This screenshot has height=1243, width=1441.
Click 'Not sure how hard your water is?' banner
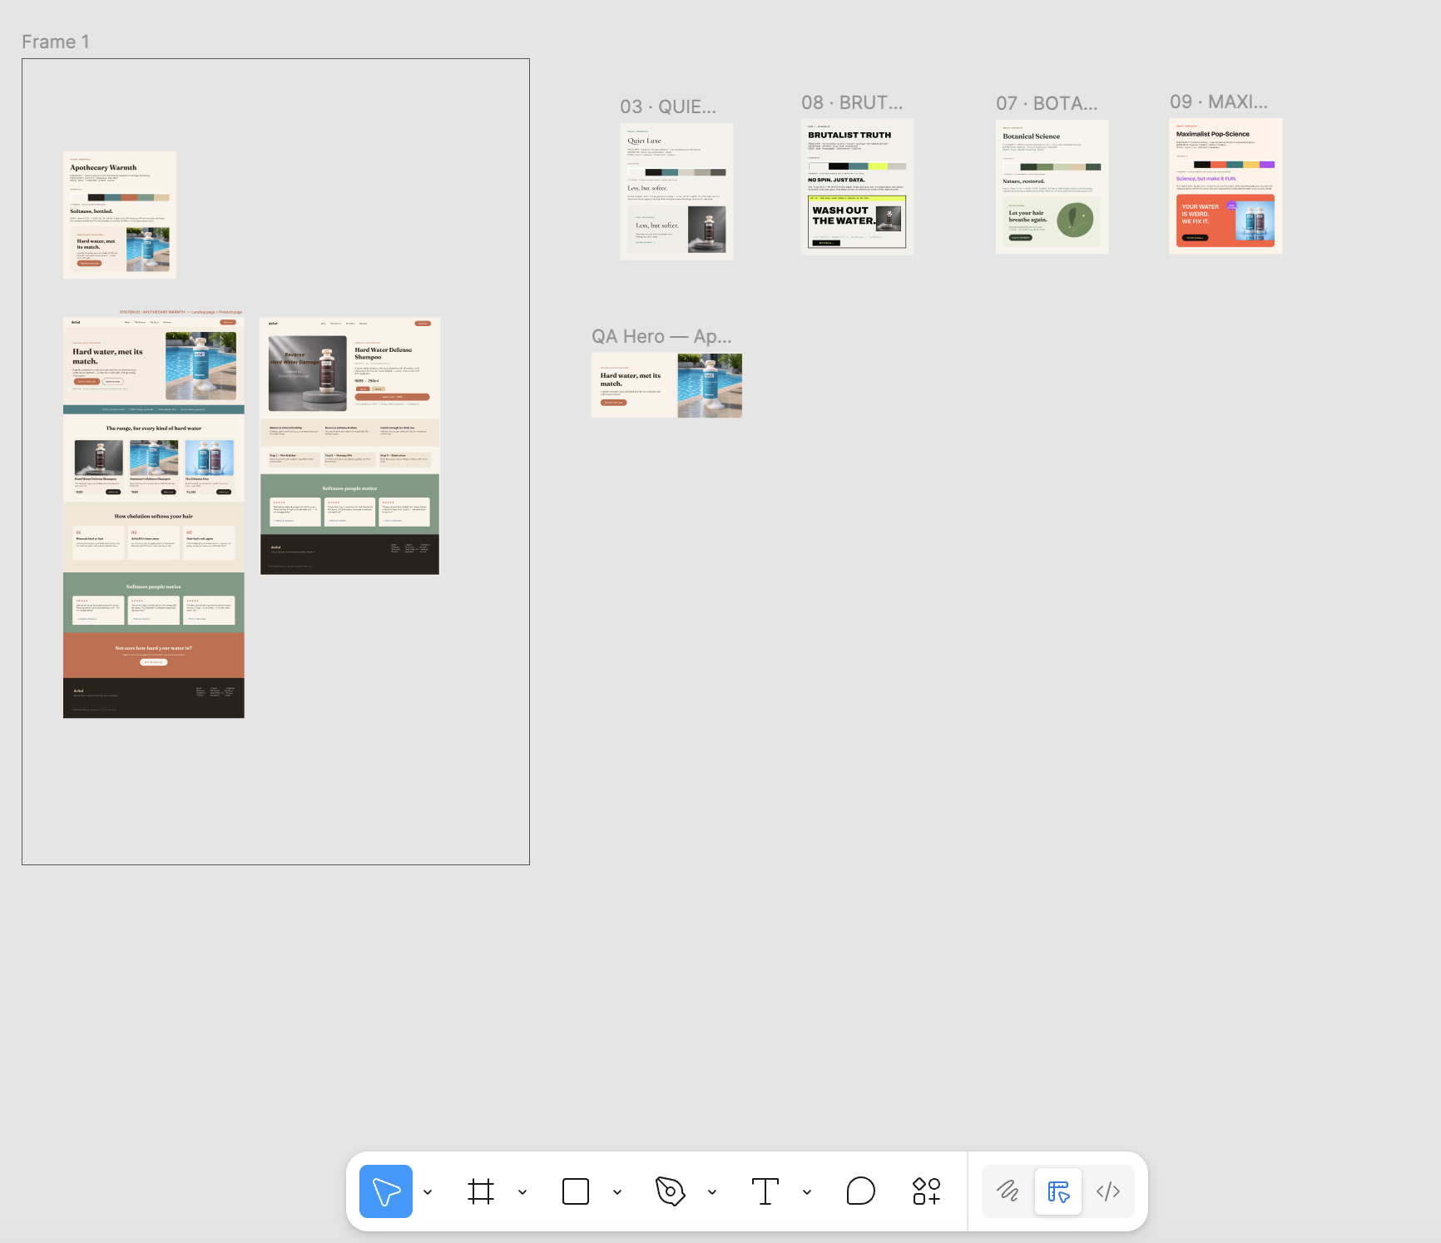tap(154, 656)
